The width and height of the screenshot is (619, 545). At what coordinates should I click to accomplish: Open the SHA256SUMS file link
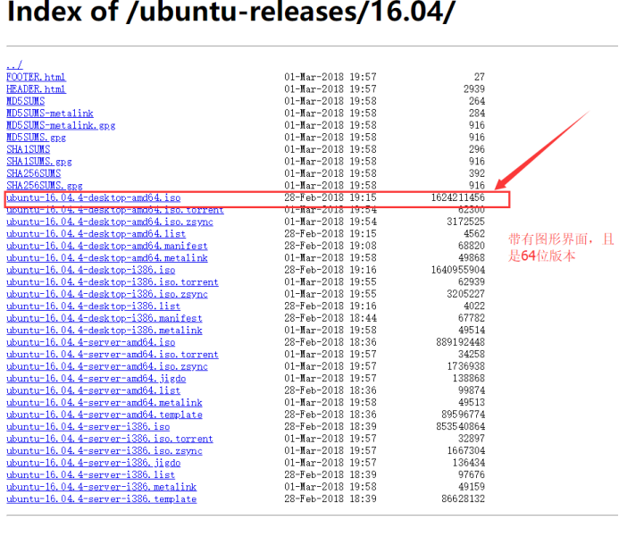point(34,173)
